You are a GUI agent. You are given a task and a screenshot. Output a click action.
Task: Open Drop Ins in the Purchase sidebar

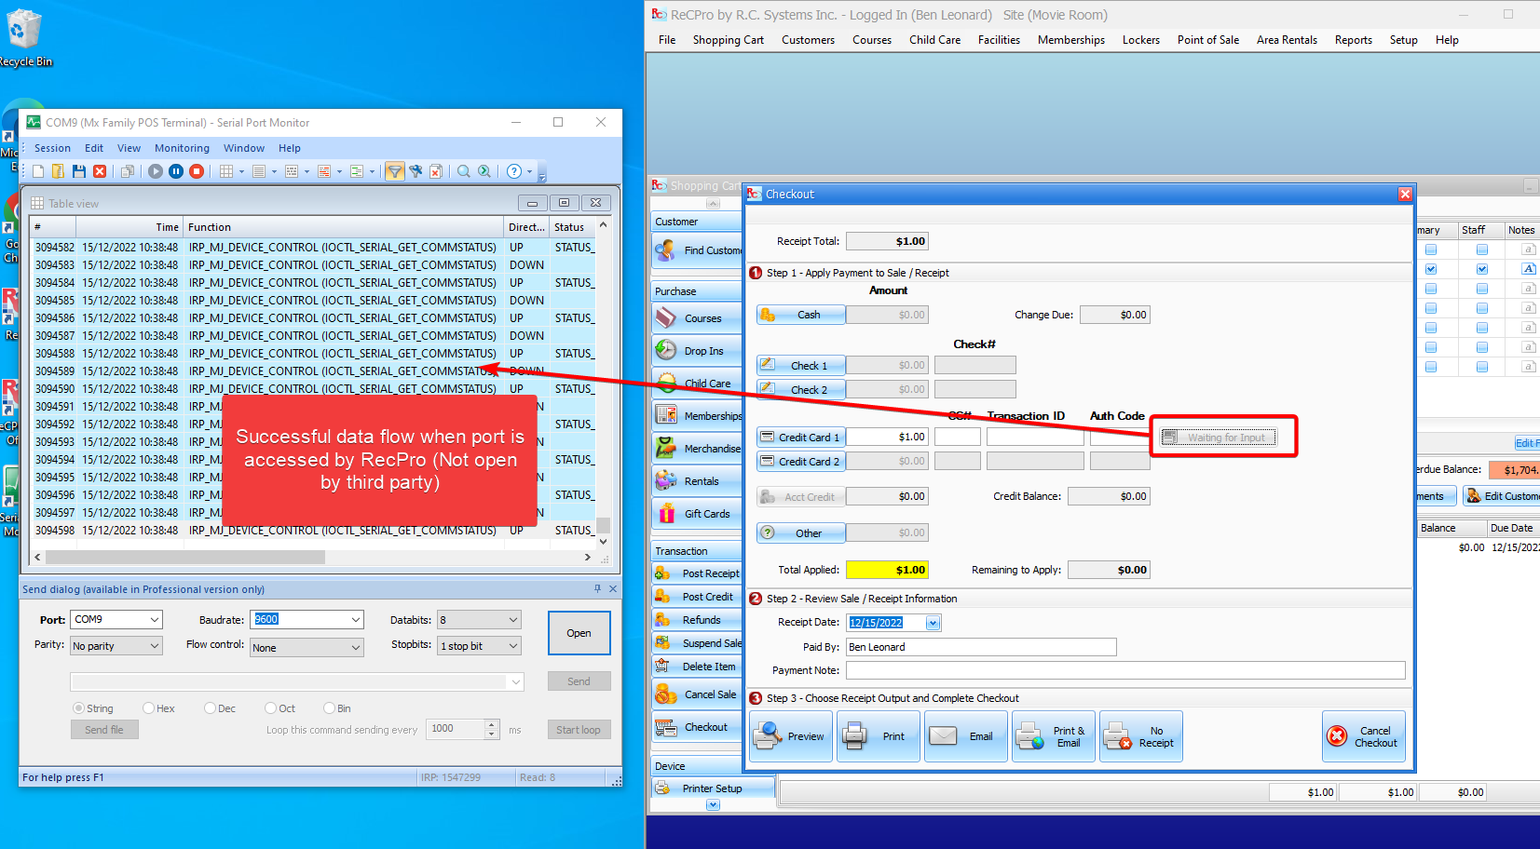pos(698,351)
